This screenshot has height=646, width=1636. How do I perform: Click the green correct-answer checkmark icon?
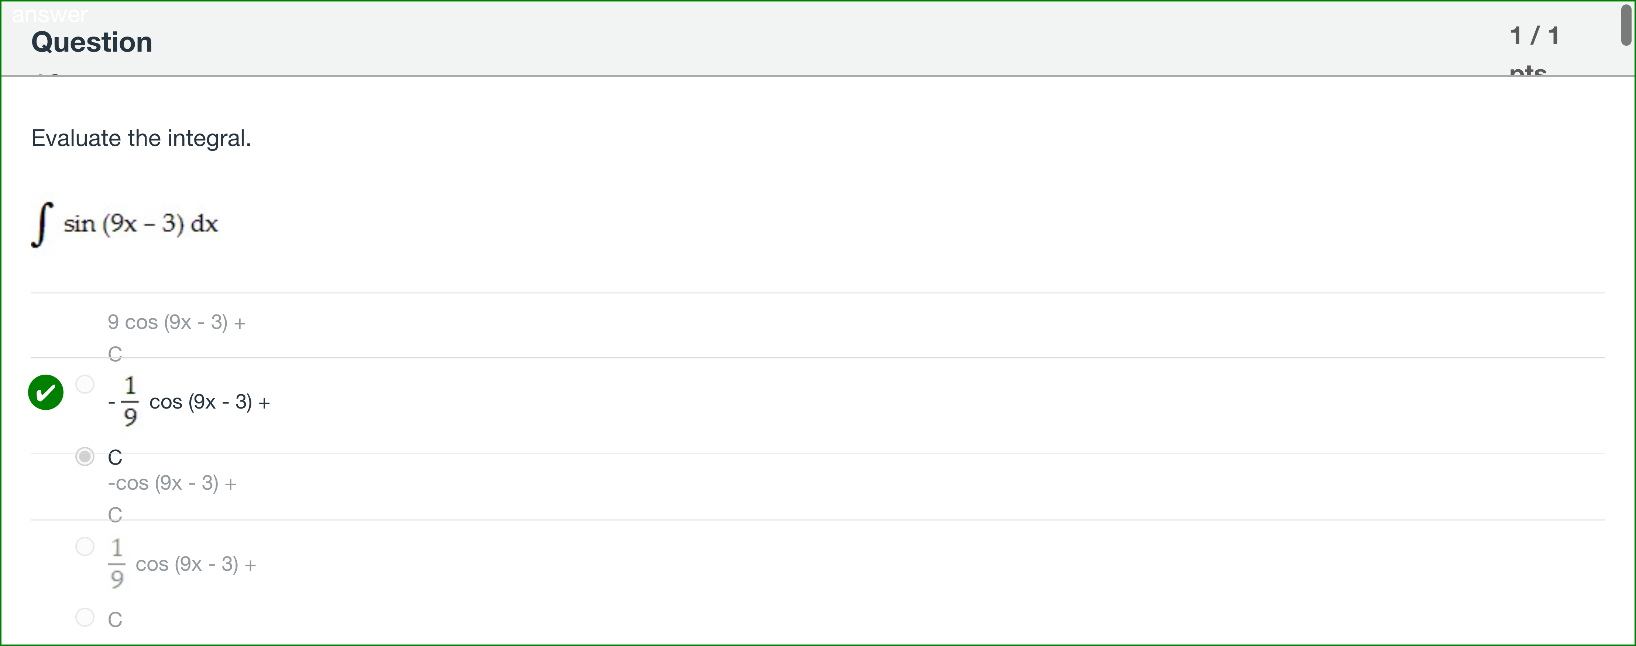point(46,392)
